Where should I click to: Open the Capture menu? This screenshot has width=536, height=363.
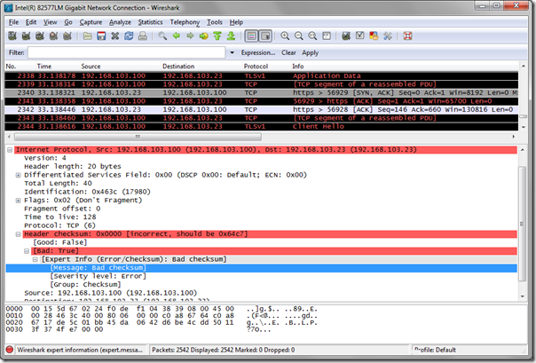pyautogui.click(x=91, y=22)
